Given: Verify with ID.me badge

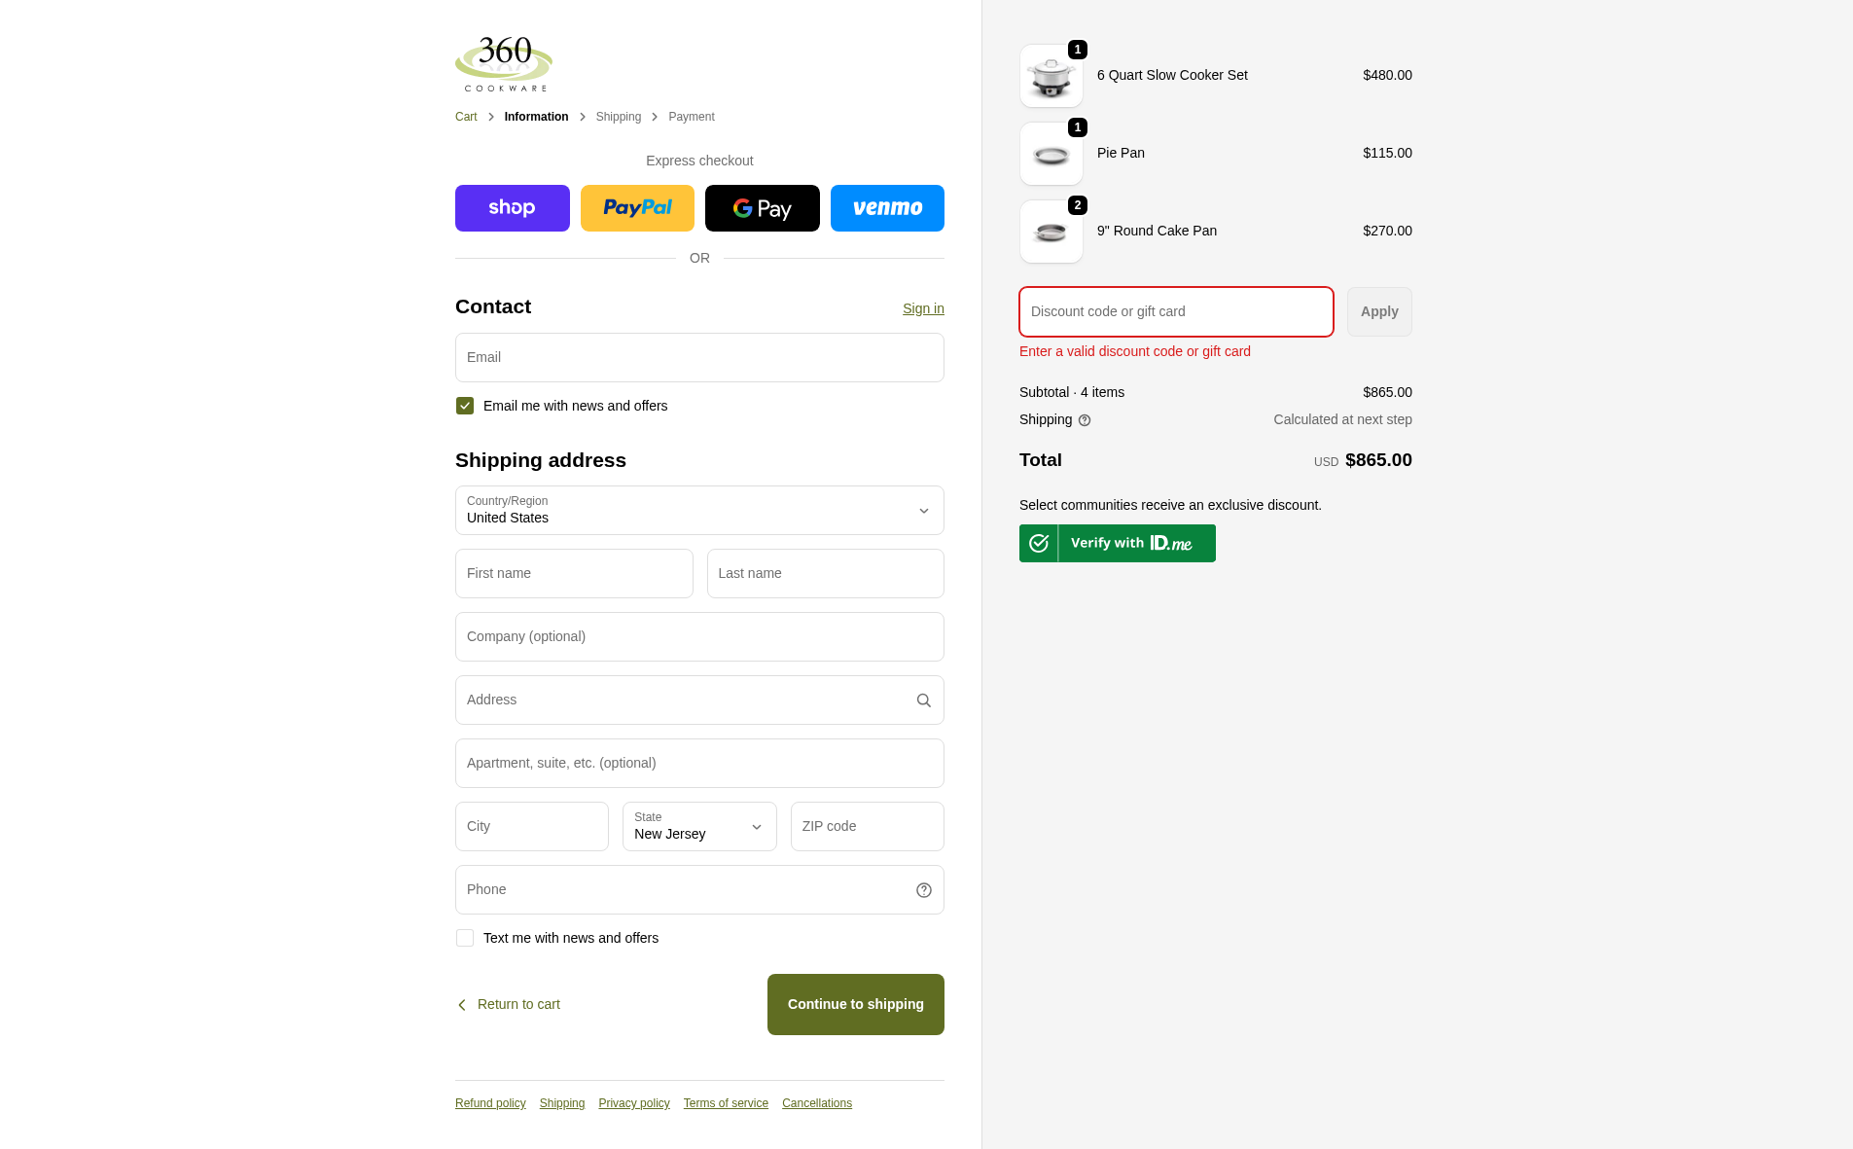Looking at the screenshot, I should click(1118, 543).
